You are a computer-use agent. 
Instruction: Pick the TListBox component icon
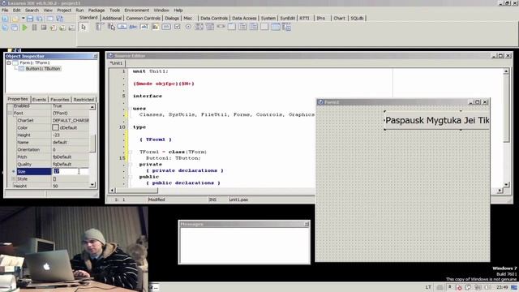point(199,27)
